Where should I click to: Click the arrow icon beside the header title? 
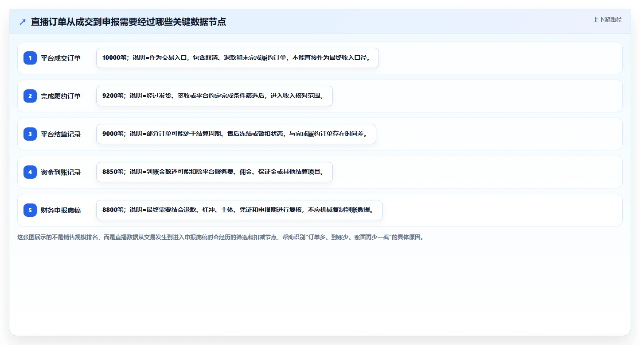click(23, 22)
